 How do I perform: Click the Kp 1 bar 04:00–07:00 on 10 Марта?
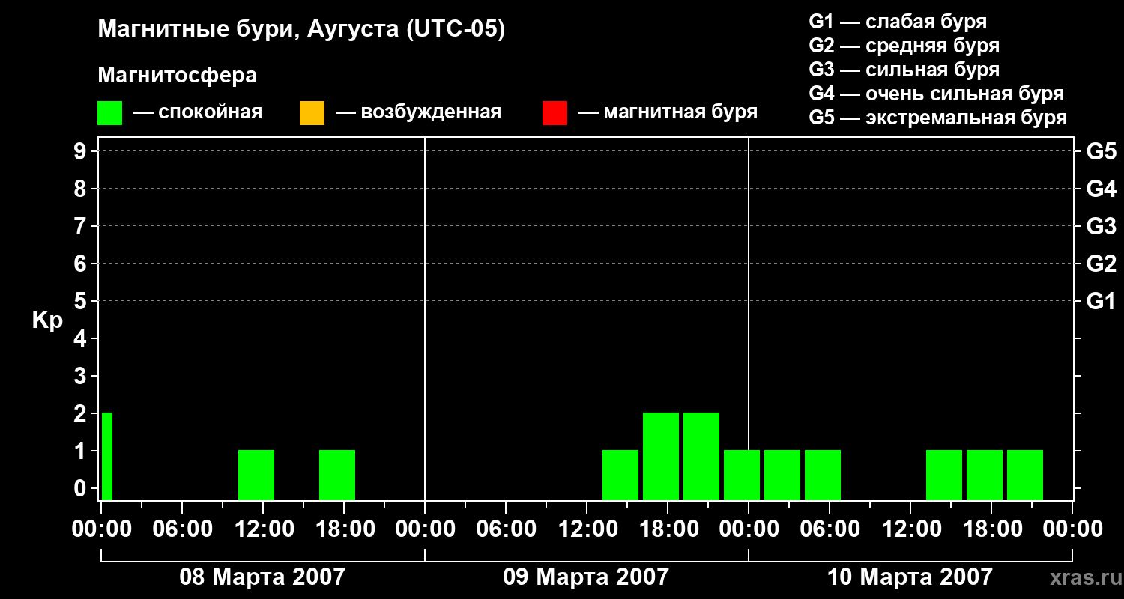pos(823,475)
